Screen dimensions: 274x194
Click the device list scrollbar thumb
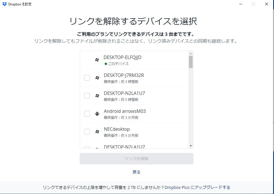(191, 62)
